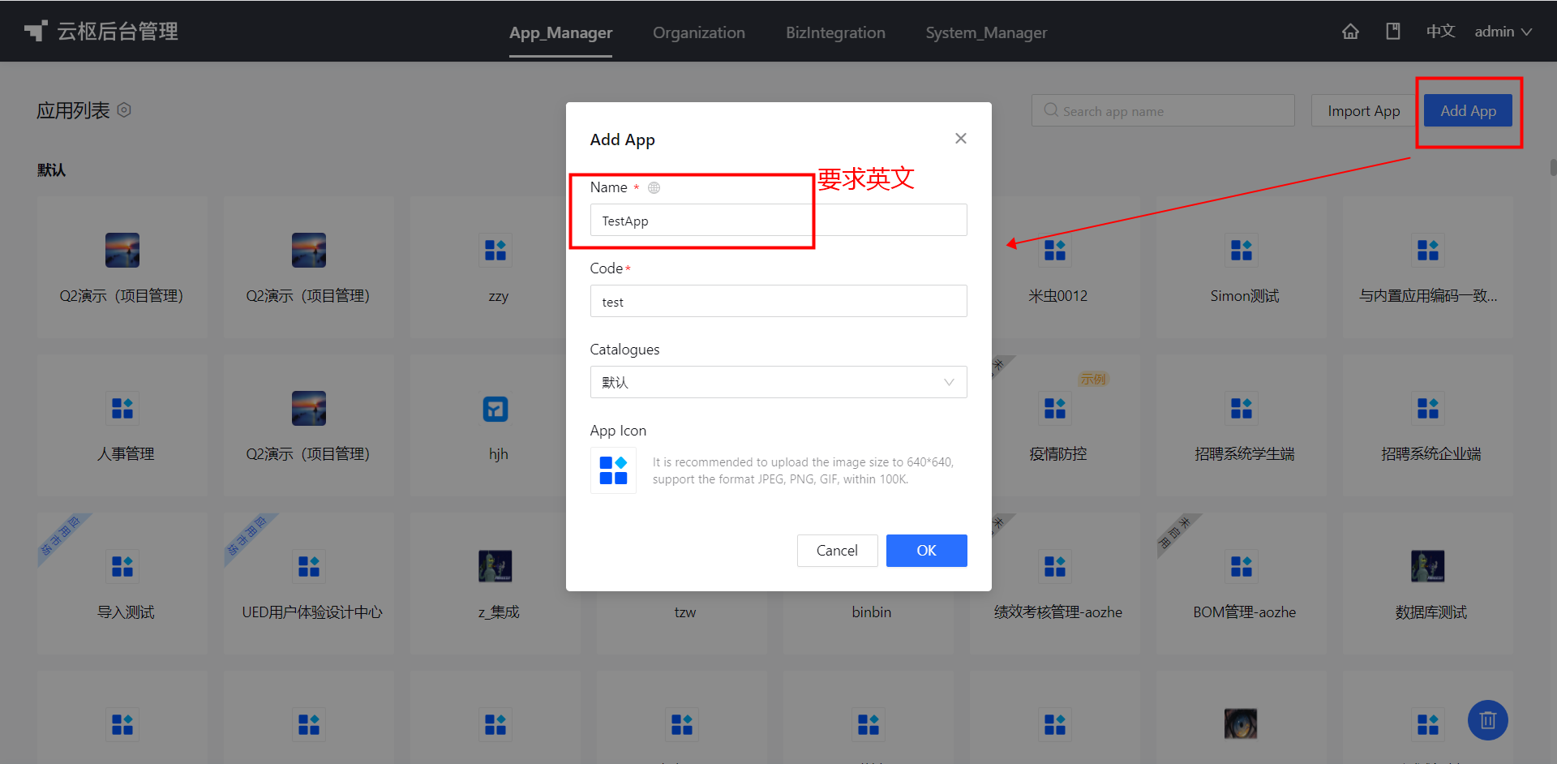Open the Simon测试 app icon
The height and width of the screenshot is (764, 1557).
click(1242, 250)
